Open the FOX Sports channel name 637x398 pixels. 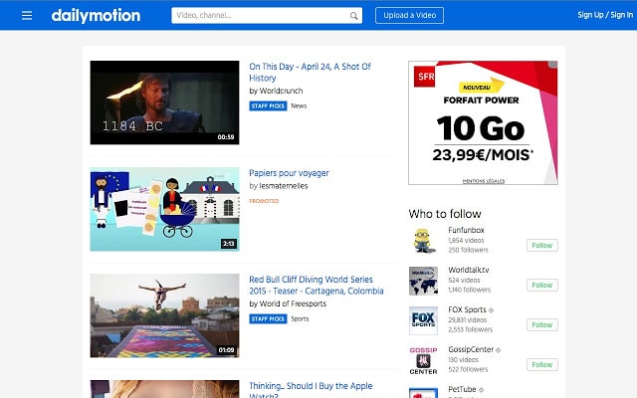tap(467, 309)
